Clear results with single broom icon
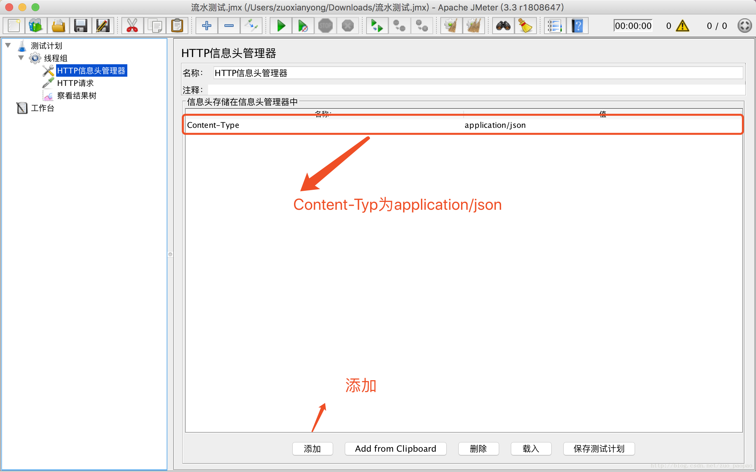 pyautogui.click(x=451, y=26)
